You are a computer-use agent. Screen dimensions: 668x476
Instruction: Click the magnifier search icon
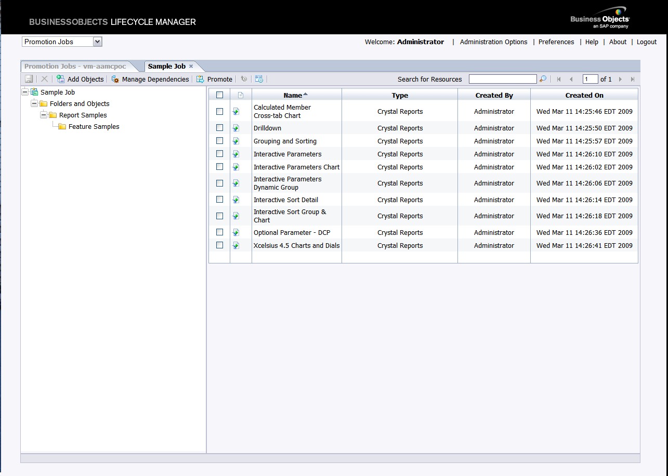click(x=543, y=79)
